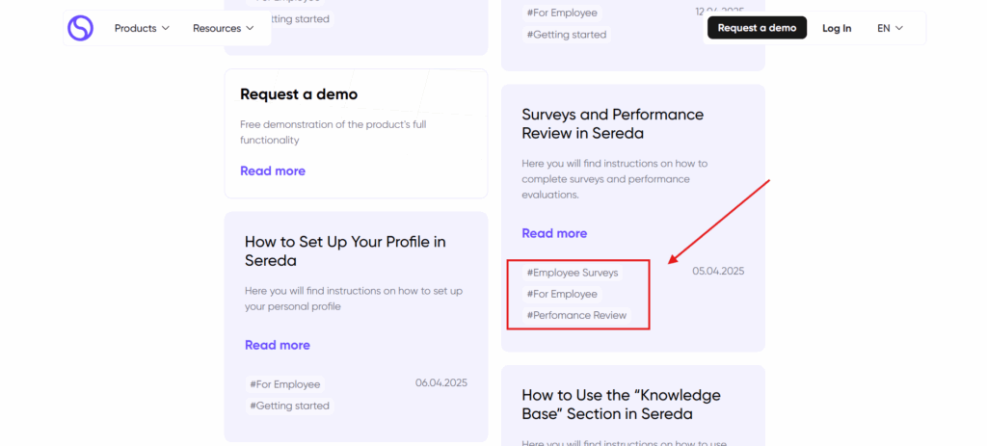Expand the Products dropdown menu
The height and width of the screenshot is (446, 987).
[142, 28]
